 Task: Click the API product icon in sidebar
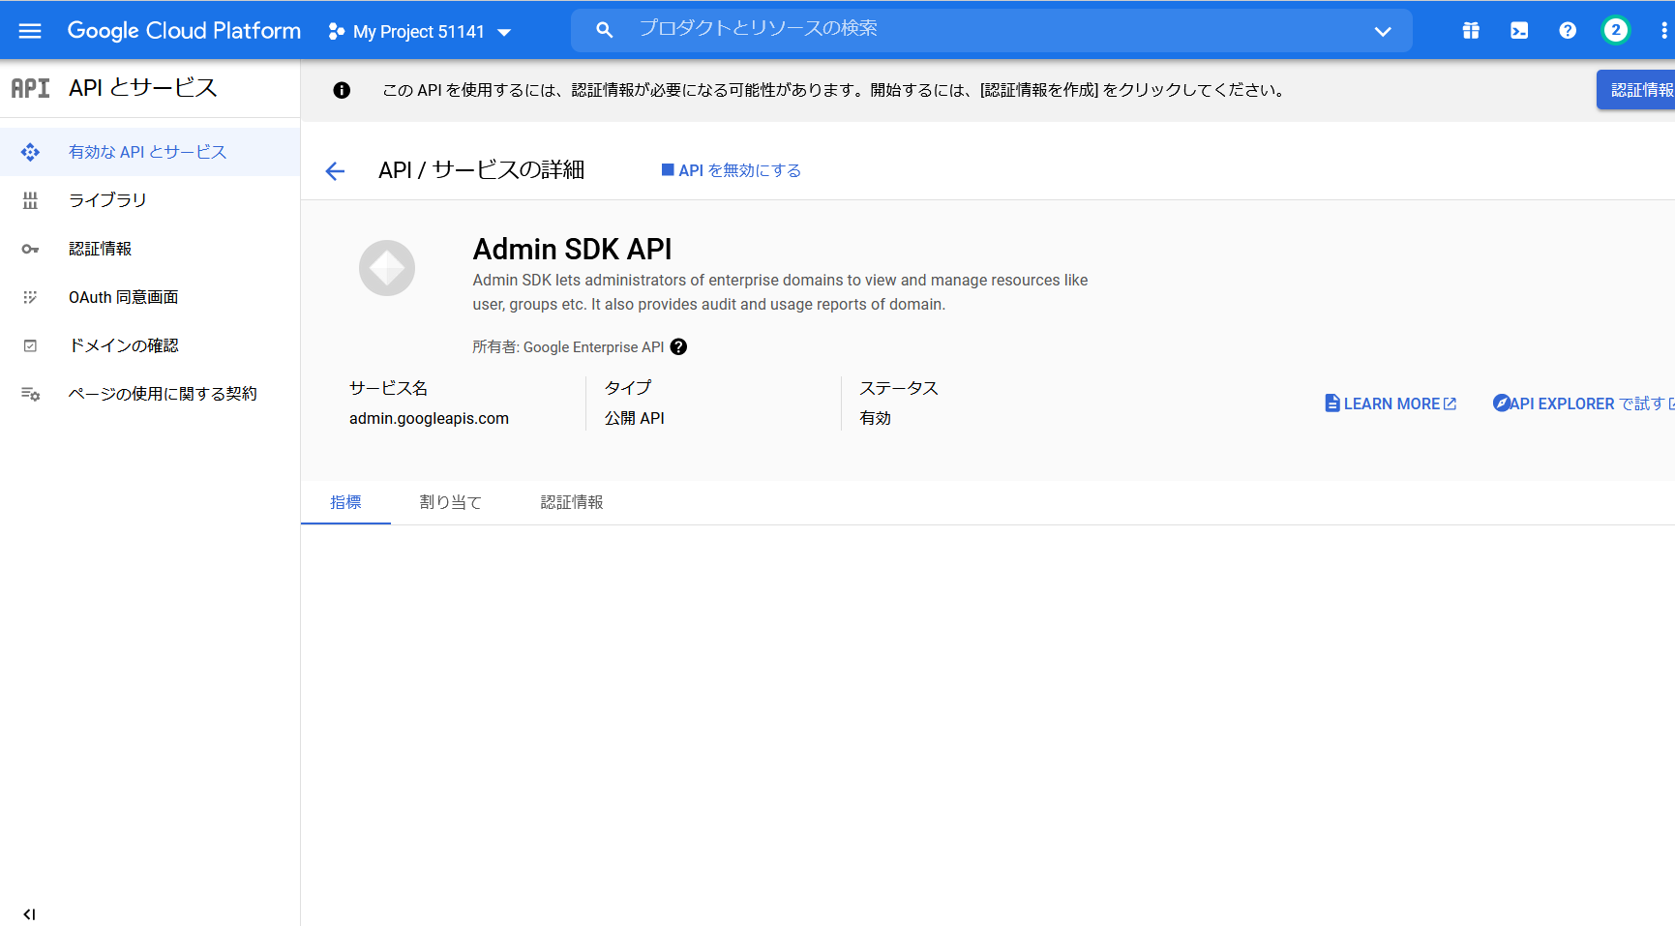click(30, 88)
